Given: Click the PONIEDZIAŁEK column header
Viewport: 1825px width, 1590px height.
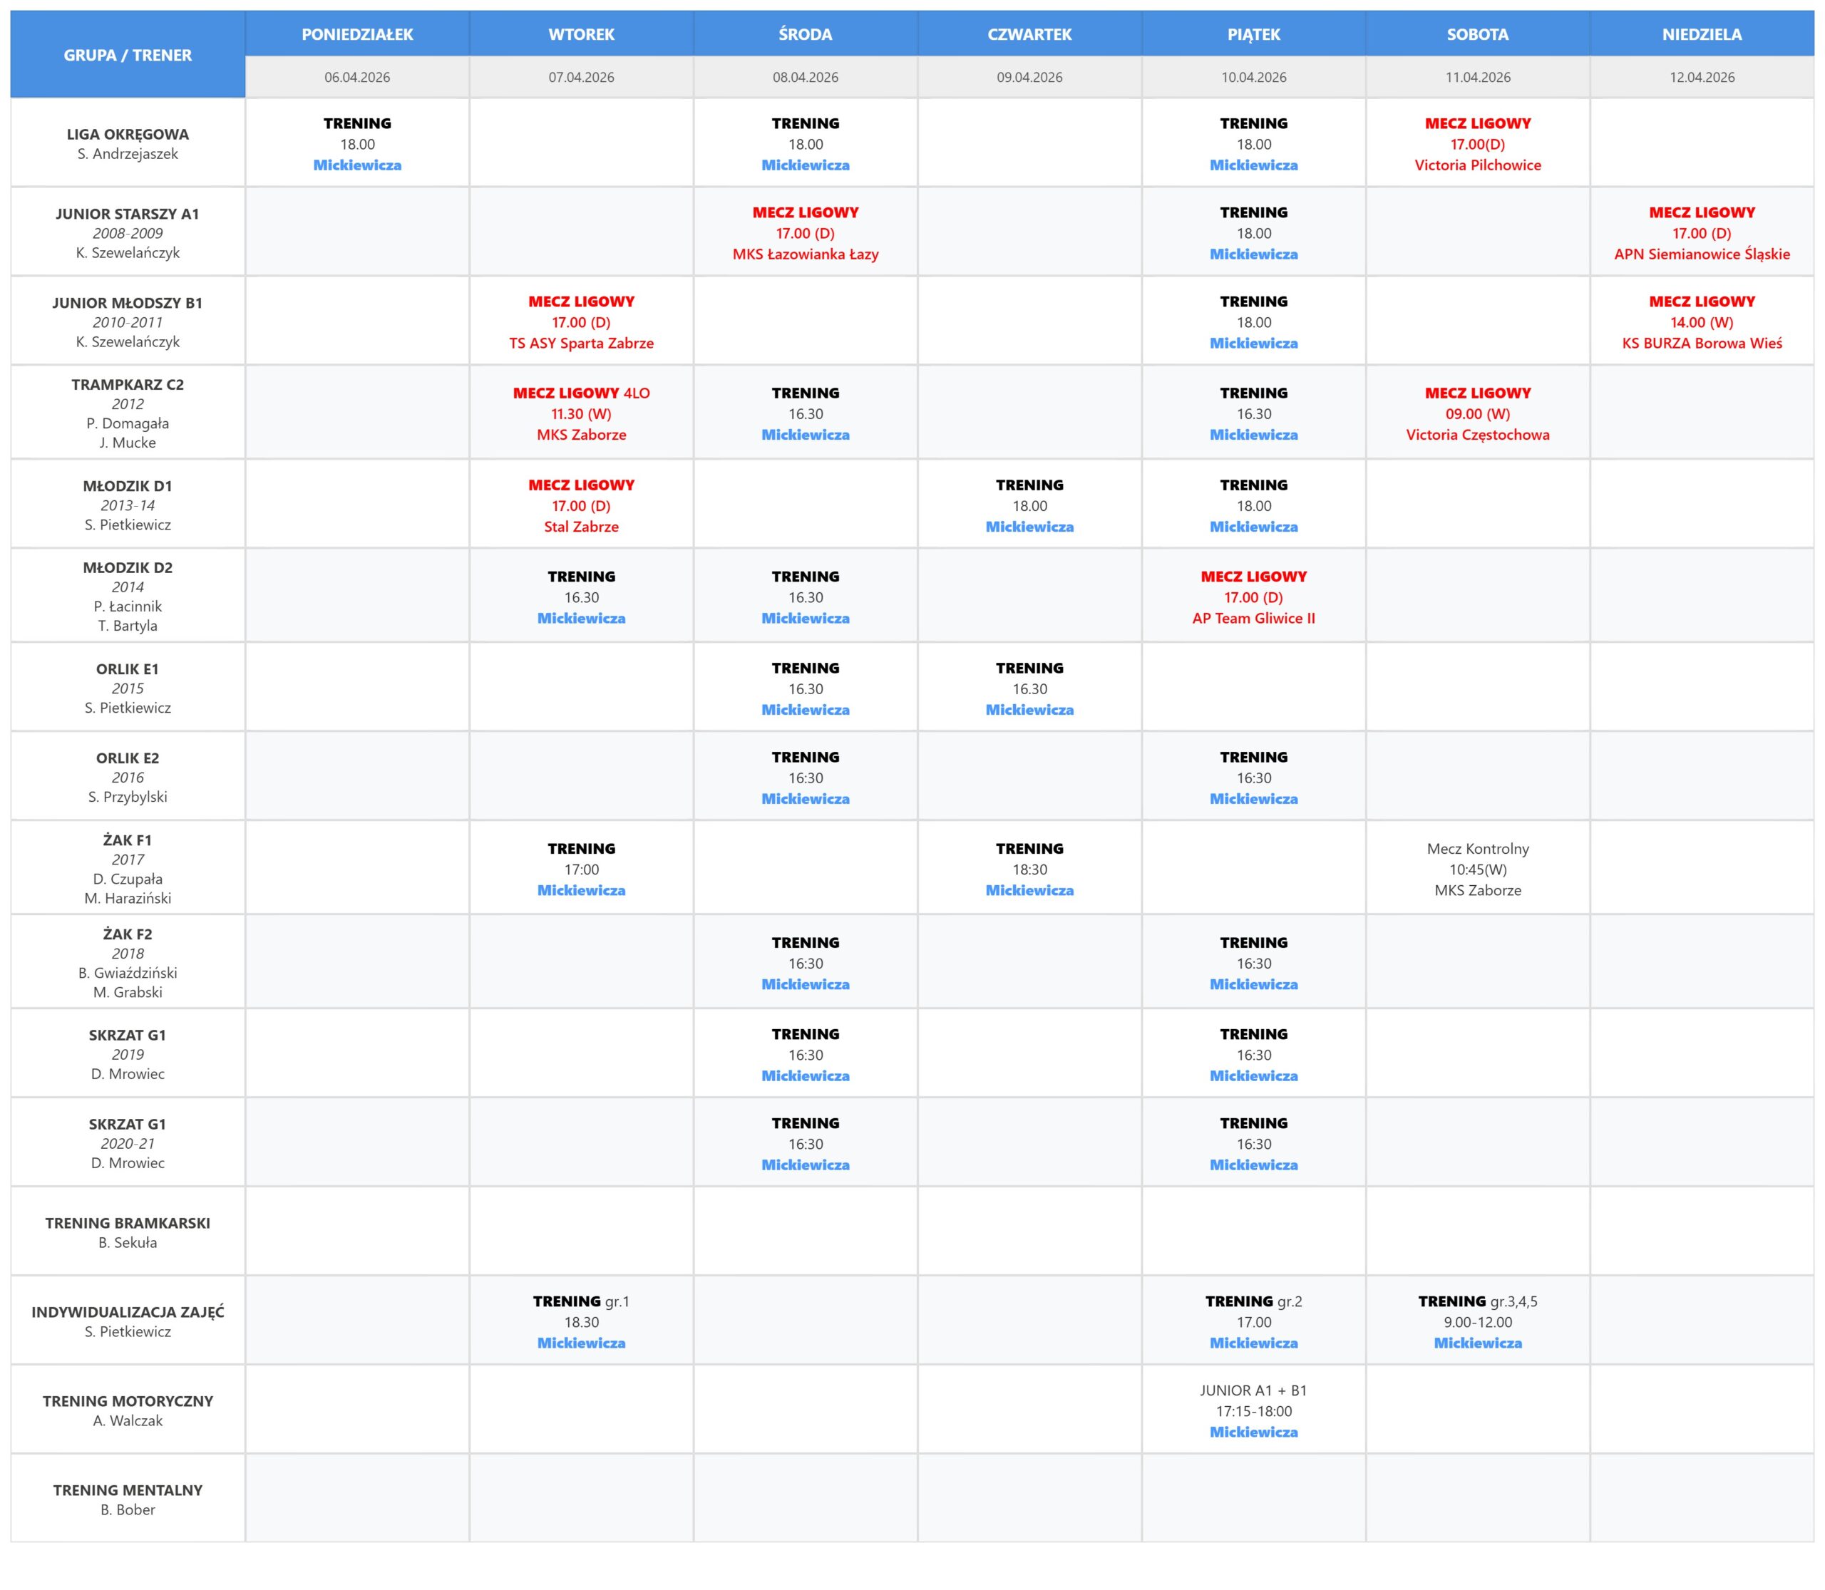Looking at the screenshot, I should pyautogui.click(x=357, y=35).
